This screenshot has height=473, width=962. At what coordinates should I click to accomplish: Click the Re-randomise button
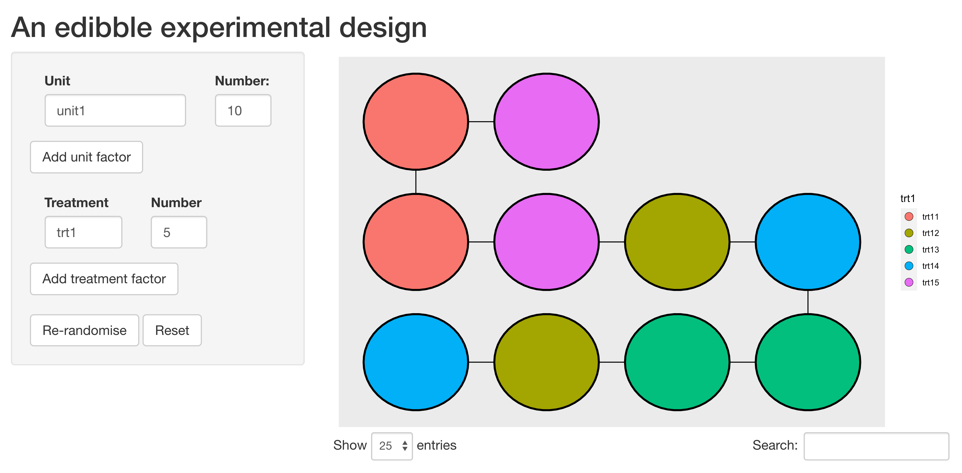click(x=84, y=331)
